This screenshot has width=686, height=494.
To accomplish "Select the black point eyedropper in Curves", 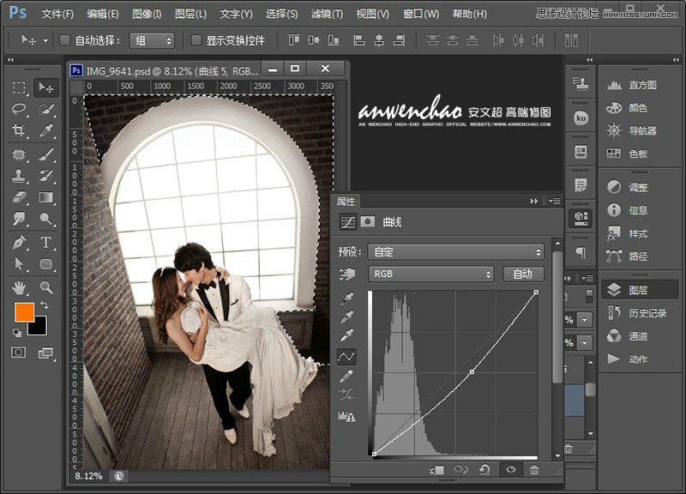I will (x=346, y=300).
